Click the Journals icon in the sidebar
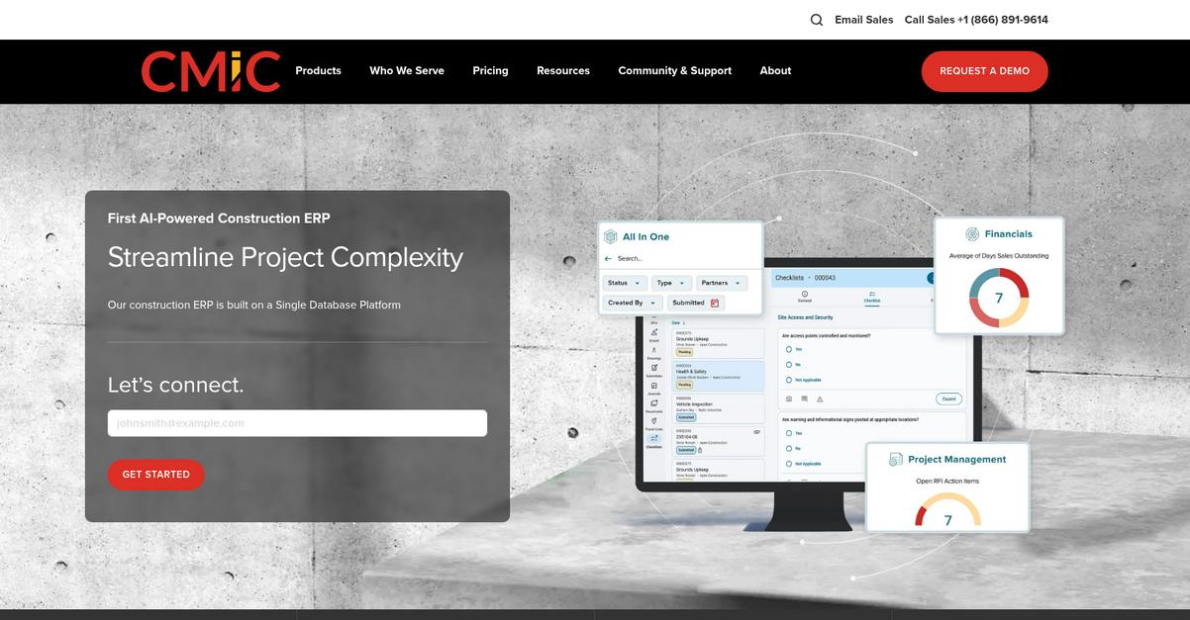1190x620 pixels. pyautogui.click(x=653, y=387)
